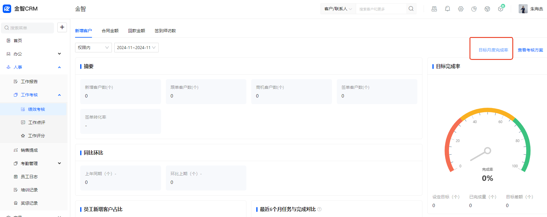Image resolution: width=547 pixels, height=217 pixels.
Task: Open the pie chart statistics icon
Action: tap(474, 9)
